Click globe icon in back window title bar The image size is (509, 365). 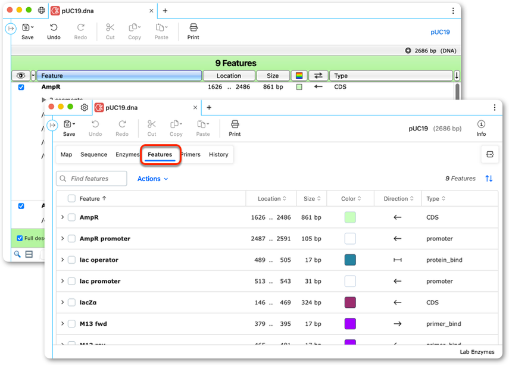click(42, 10)
